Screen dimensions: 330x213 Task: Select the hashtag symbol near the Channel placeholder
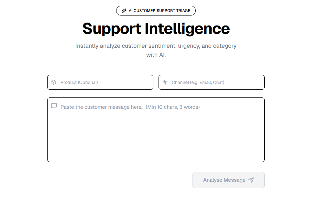tap(165, 82)
